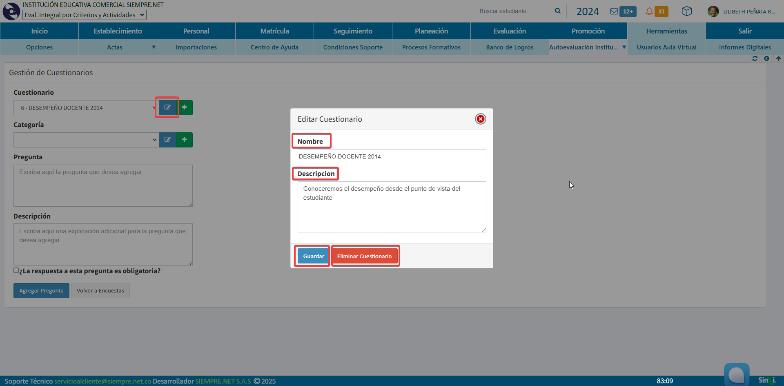Click the refresh icon below the menu
The width and height of the screenshot is (784, 386).
755,59
